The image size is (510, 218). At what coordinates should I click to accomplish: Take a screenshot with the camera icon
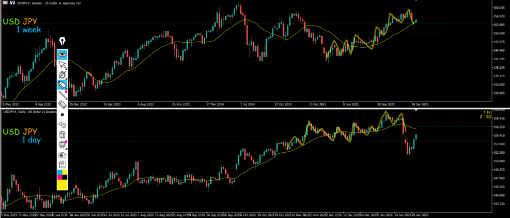click(x=63, y=154)
